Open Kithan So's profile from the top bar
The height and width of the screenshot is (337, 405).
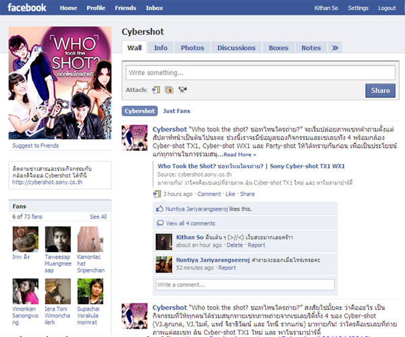point(326,8)
